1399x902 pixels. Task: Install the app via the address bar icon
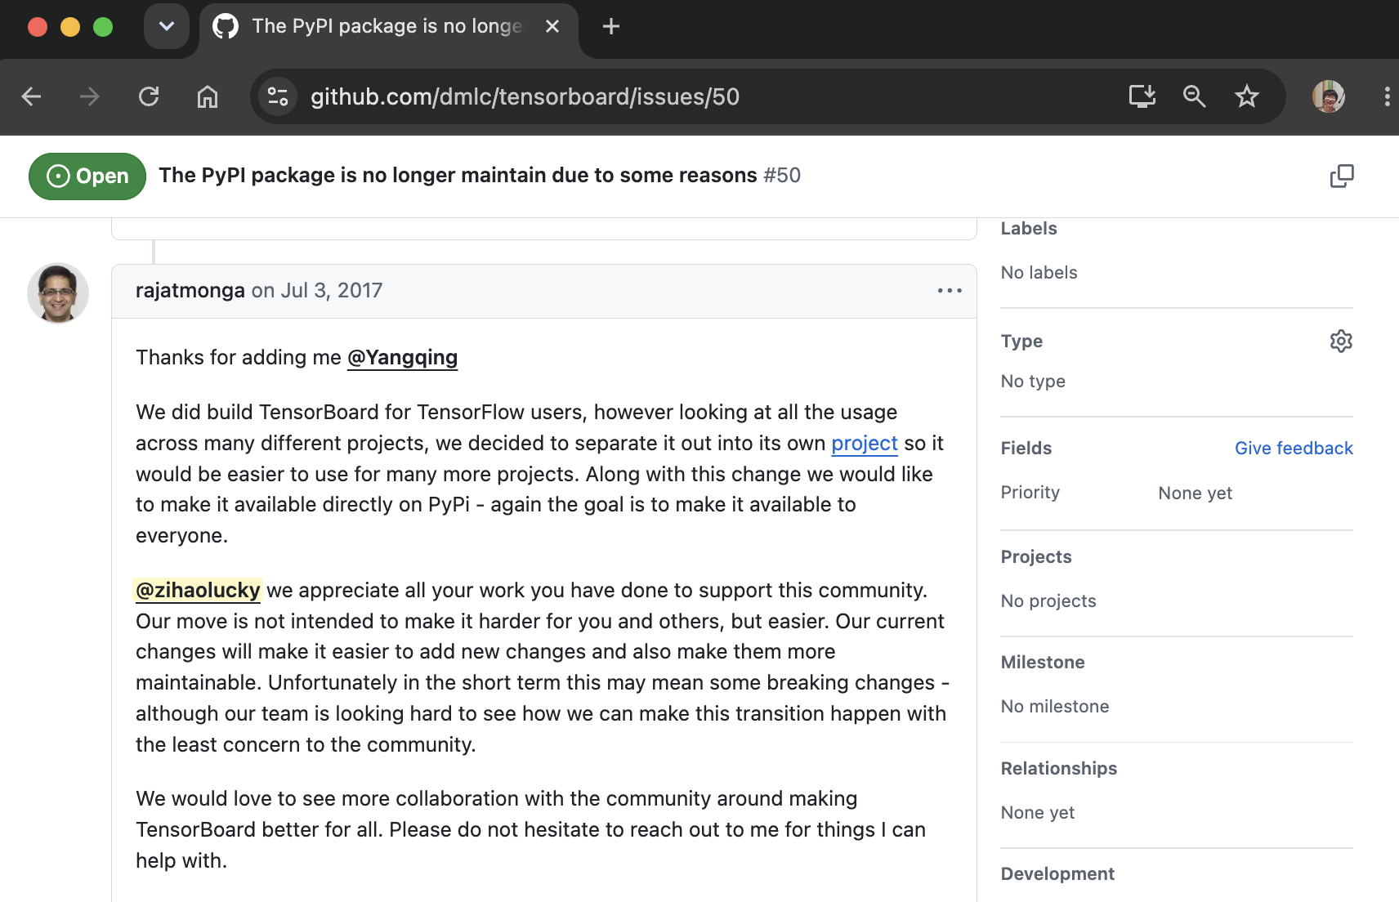point(1142,96)
